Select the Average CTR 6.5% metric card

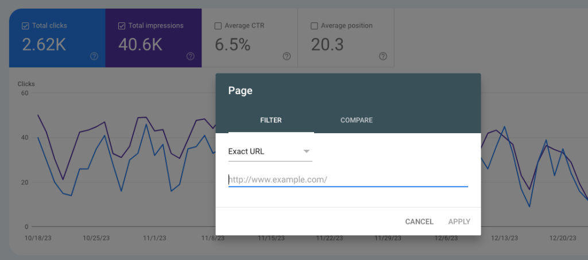point(250,38)
